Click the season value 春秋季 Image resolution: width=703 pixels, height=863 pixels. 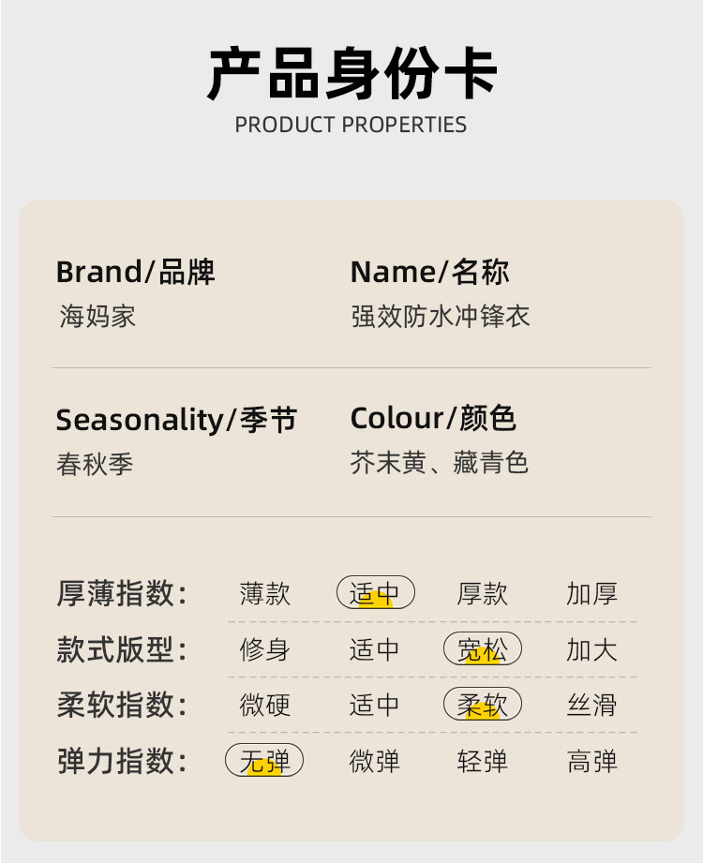95,464
